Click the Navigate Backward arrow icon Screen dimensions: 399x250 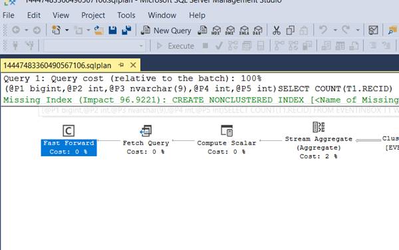pos(16,30)
